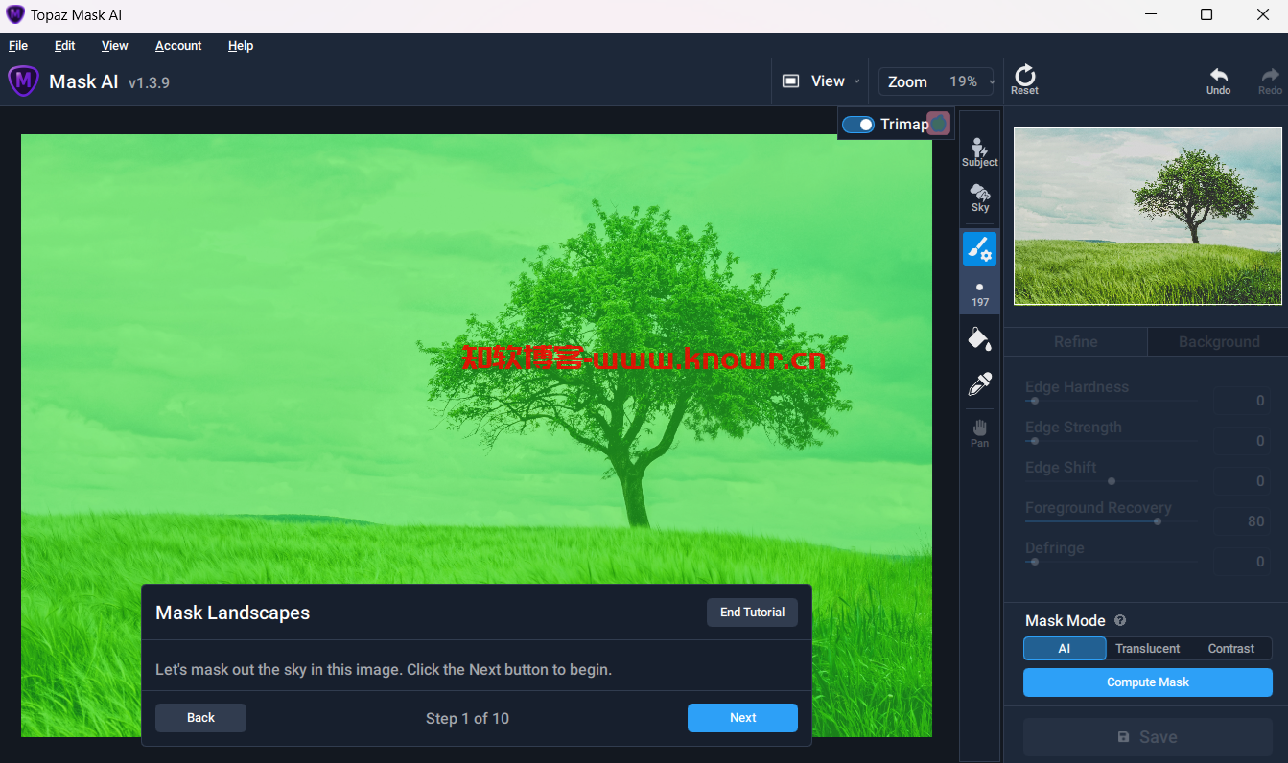Viewport: 1288px width, 763px height.
Task: Open the View menu in the menu bar
Action: click(115, 45)
